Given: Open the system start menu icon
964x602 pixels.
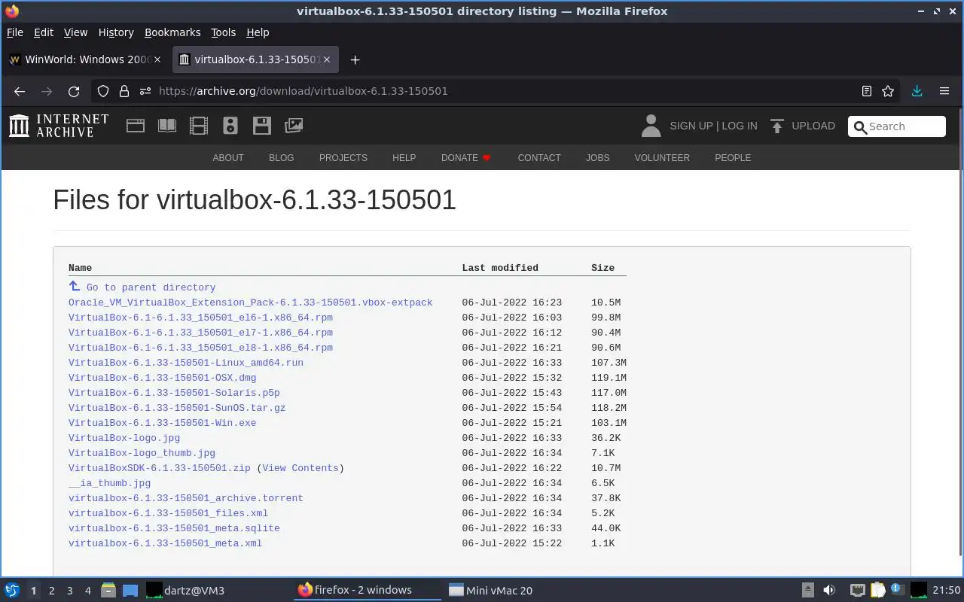Looking at the screenshot, I should click(x=12, y=590).
